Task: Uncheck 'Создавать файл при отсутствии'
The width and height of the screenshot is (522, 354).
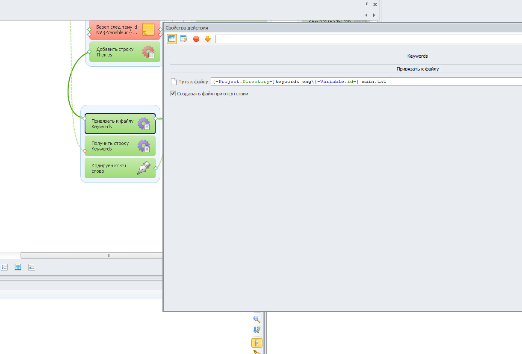Action: pos(173,94)
